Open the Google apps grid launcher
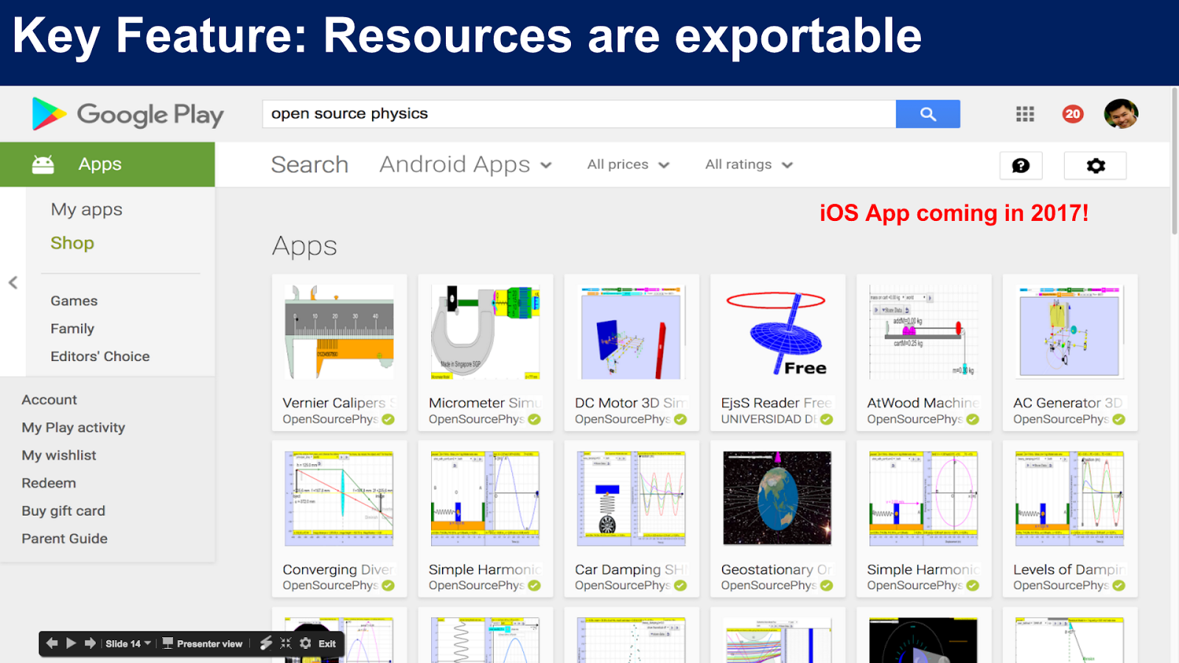 [1025, 114]
